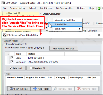Uncheck the Loan record checkbox
Image resolution: width=103 pixels, height=95 pixels.
pos(12,58)
